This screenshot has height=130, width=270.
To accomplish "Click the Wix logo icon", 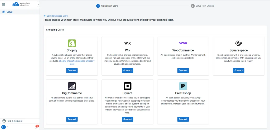I will point(127,43).
